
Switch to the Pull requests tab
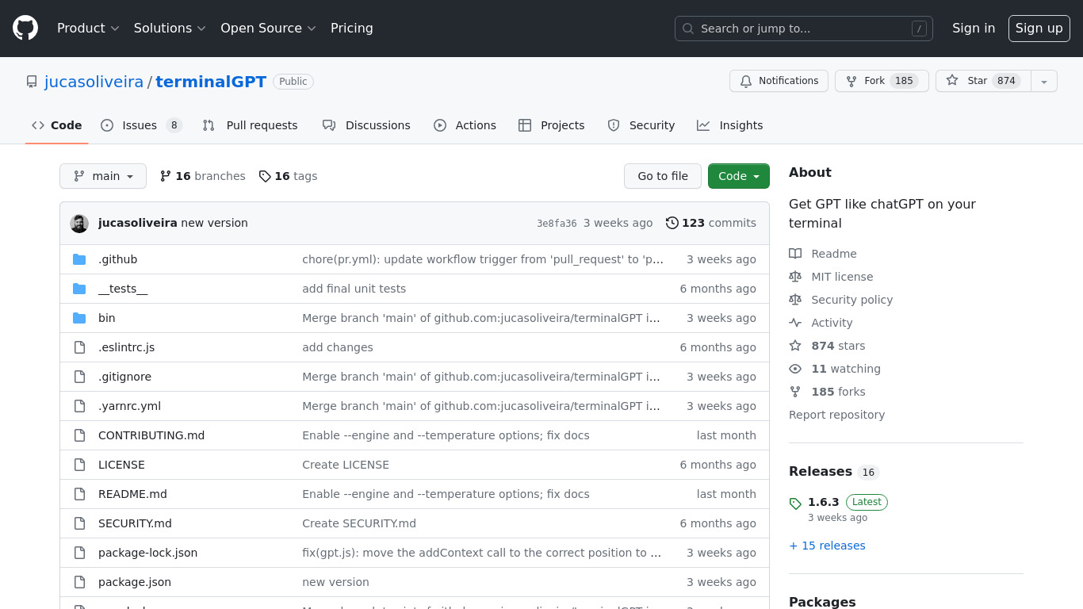[x=251, y=125]
